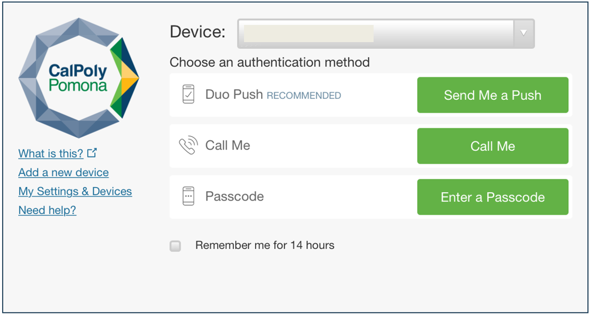
Task: Open the What is this? link
Action: pyautogui.click(x=50, y=153)
